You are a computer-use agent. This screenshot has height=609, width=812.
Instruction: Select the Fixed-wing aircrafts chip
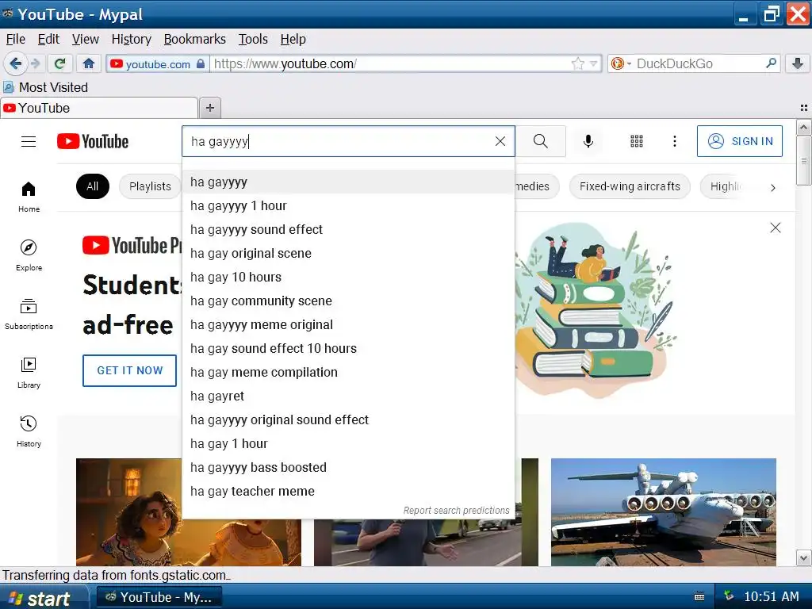[630, 186]
